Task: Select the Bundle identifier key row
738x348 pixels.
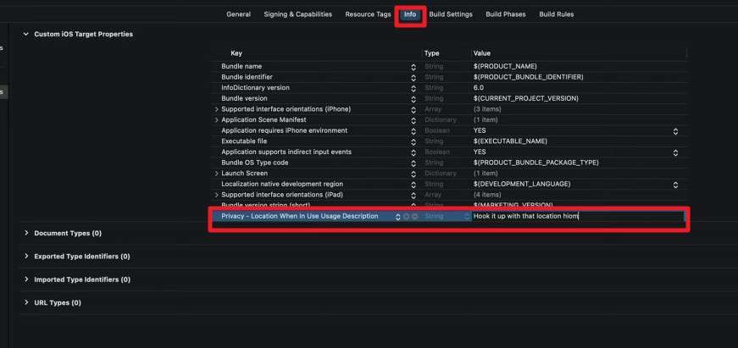Action: 247,77
